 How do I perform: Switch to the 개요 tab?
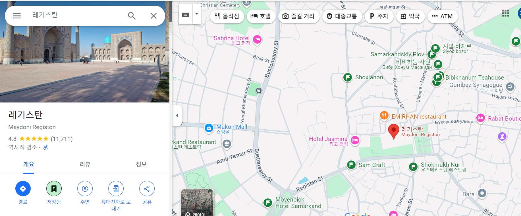tap(29, 164)
